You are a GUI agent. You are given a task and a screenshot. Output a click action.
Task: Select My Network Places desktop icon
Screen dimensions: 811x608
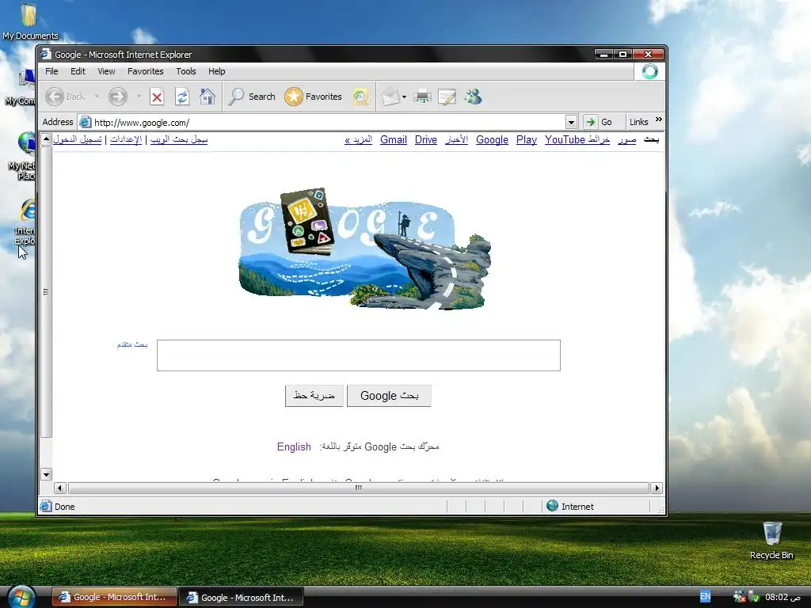pos(21,156)
